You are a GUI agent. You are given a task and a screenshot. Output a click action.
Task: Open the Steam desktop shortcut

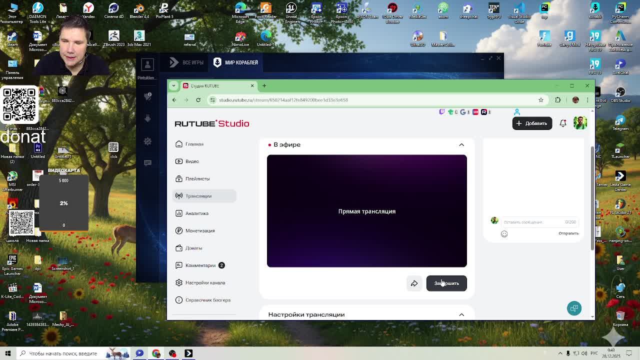(12, 38)
